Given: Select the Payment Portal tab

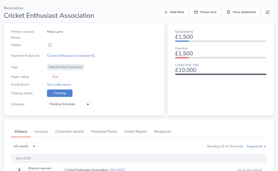Looking at the screenshot, I should coord(104,132).
